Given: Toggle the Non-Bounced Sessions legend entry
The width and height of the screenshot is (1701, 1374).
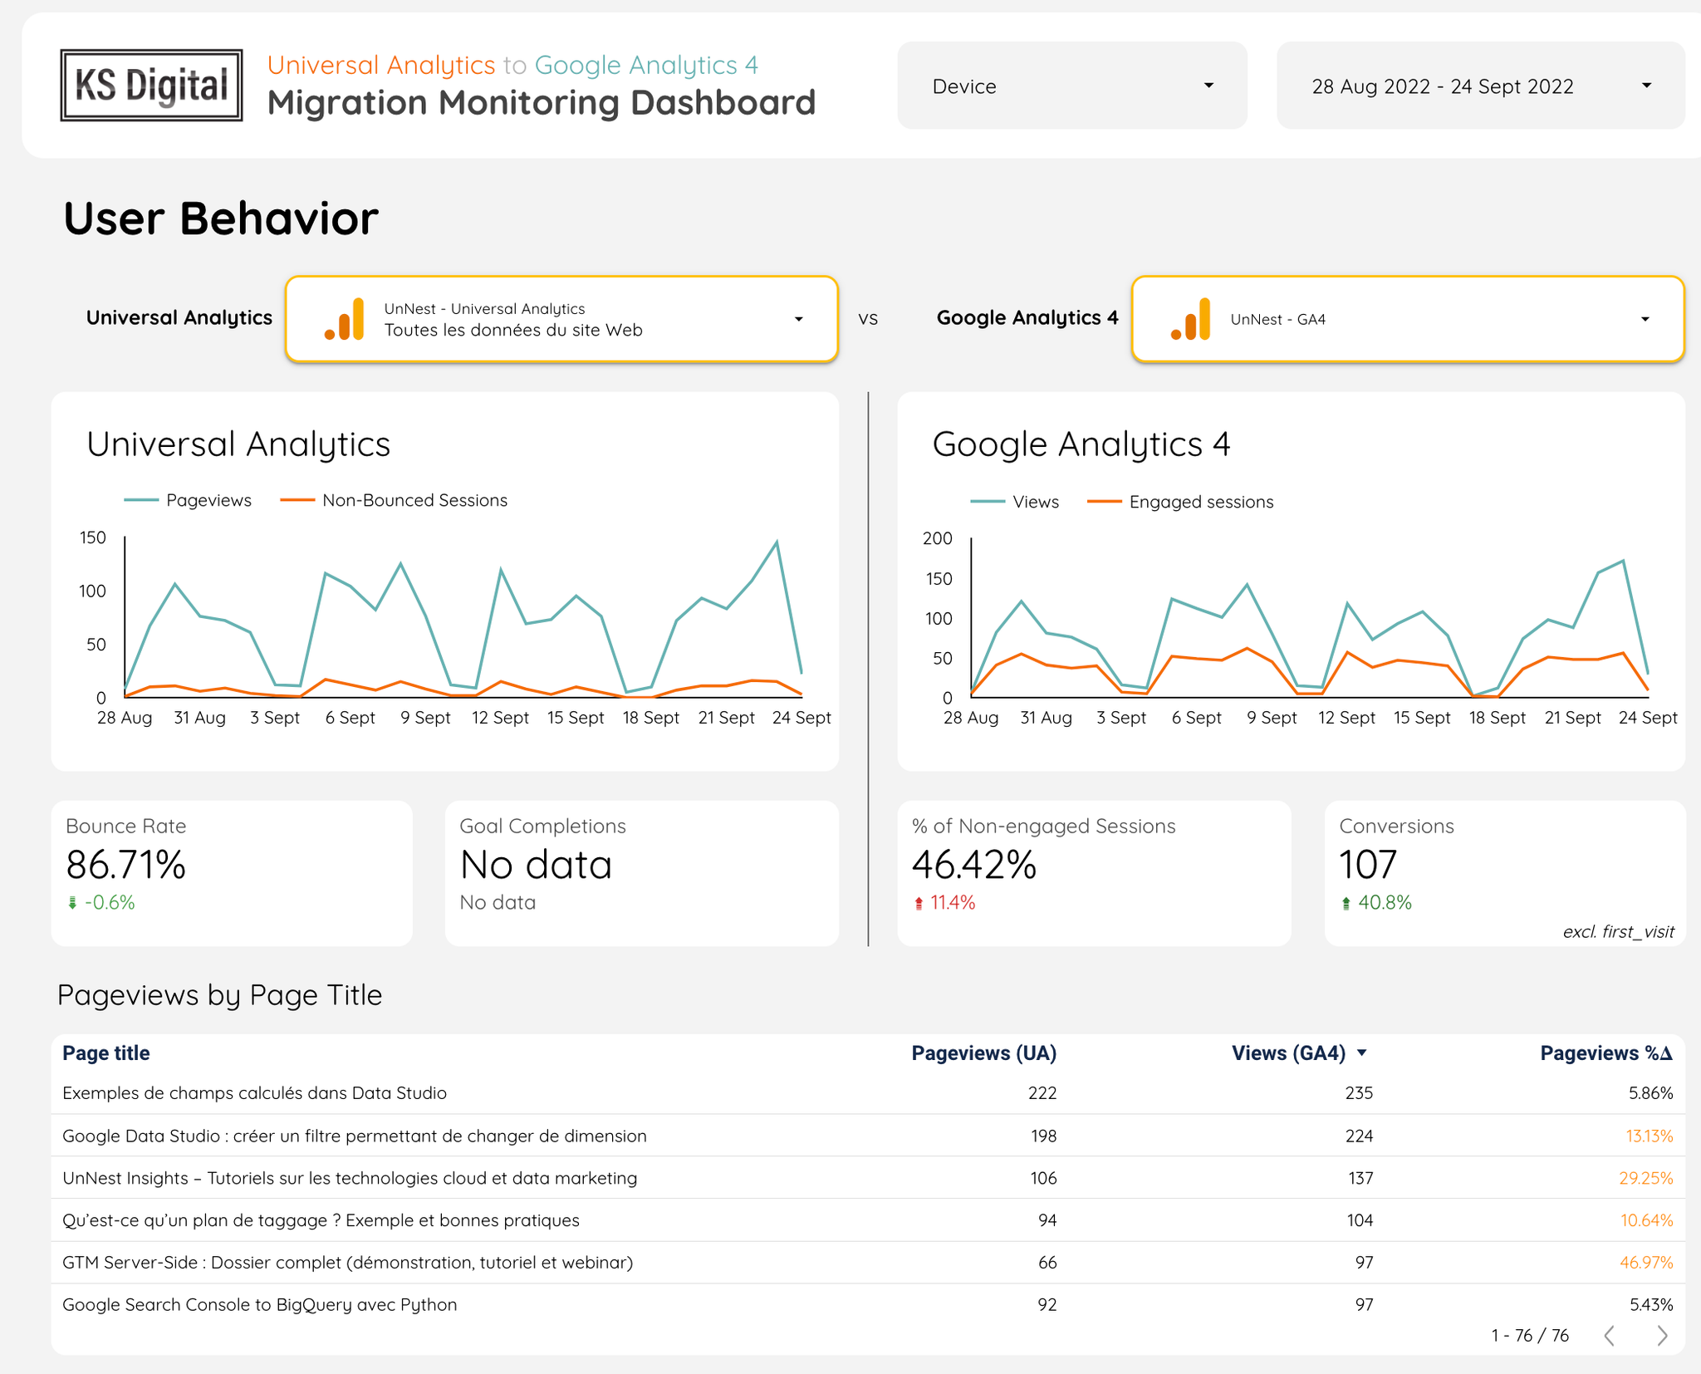Looking at the screenshot, I should click(x=394, y=500).
